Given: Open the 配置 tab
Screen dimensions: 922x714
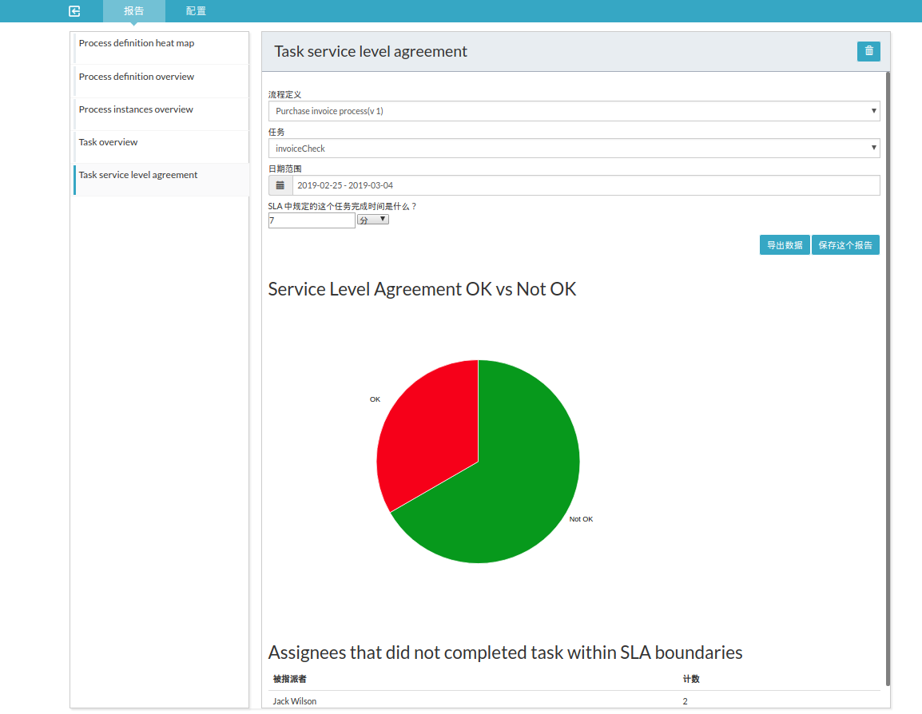Looking at the screenshot, I should coord(196,11).
